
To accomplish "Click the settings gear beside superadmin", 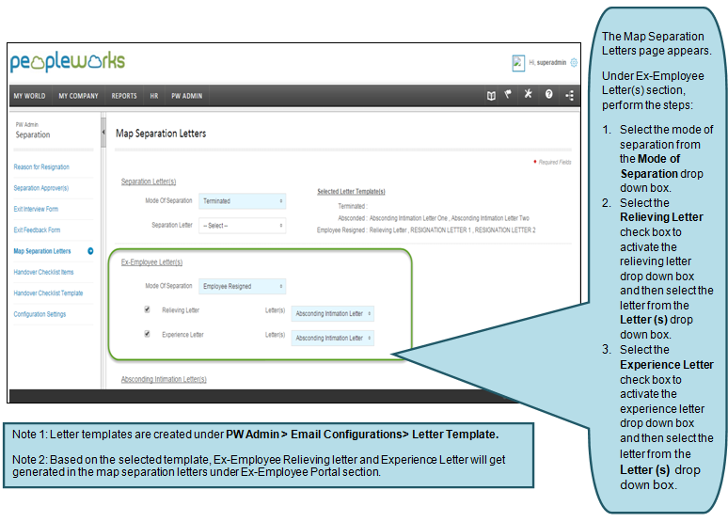I will pyautogui.click(x=574, y=63).
